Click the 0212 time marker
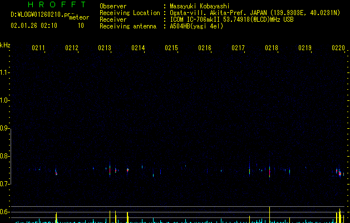Image resolution: width=350 pixels, height=223 pixels. point(72,48)
